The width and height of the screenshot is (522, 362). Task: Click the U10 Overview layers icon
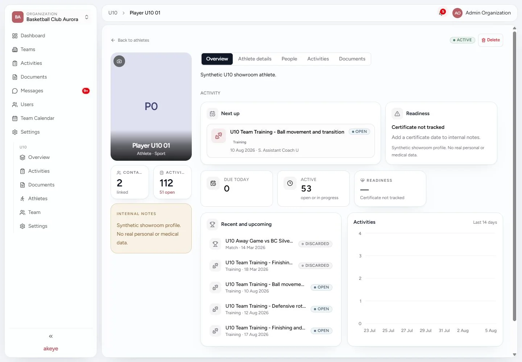[22, 157]
